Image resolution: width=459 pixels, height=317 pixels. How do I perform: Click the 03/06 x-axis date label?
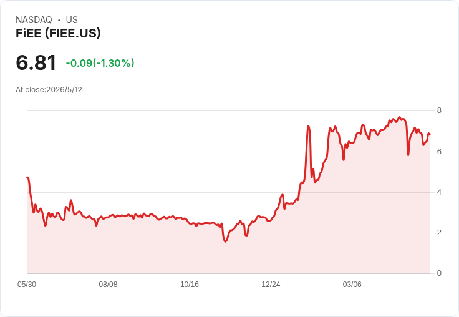pos(352,284)
